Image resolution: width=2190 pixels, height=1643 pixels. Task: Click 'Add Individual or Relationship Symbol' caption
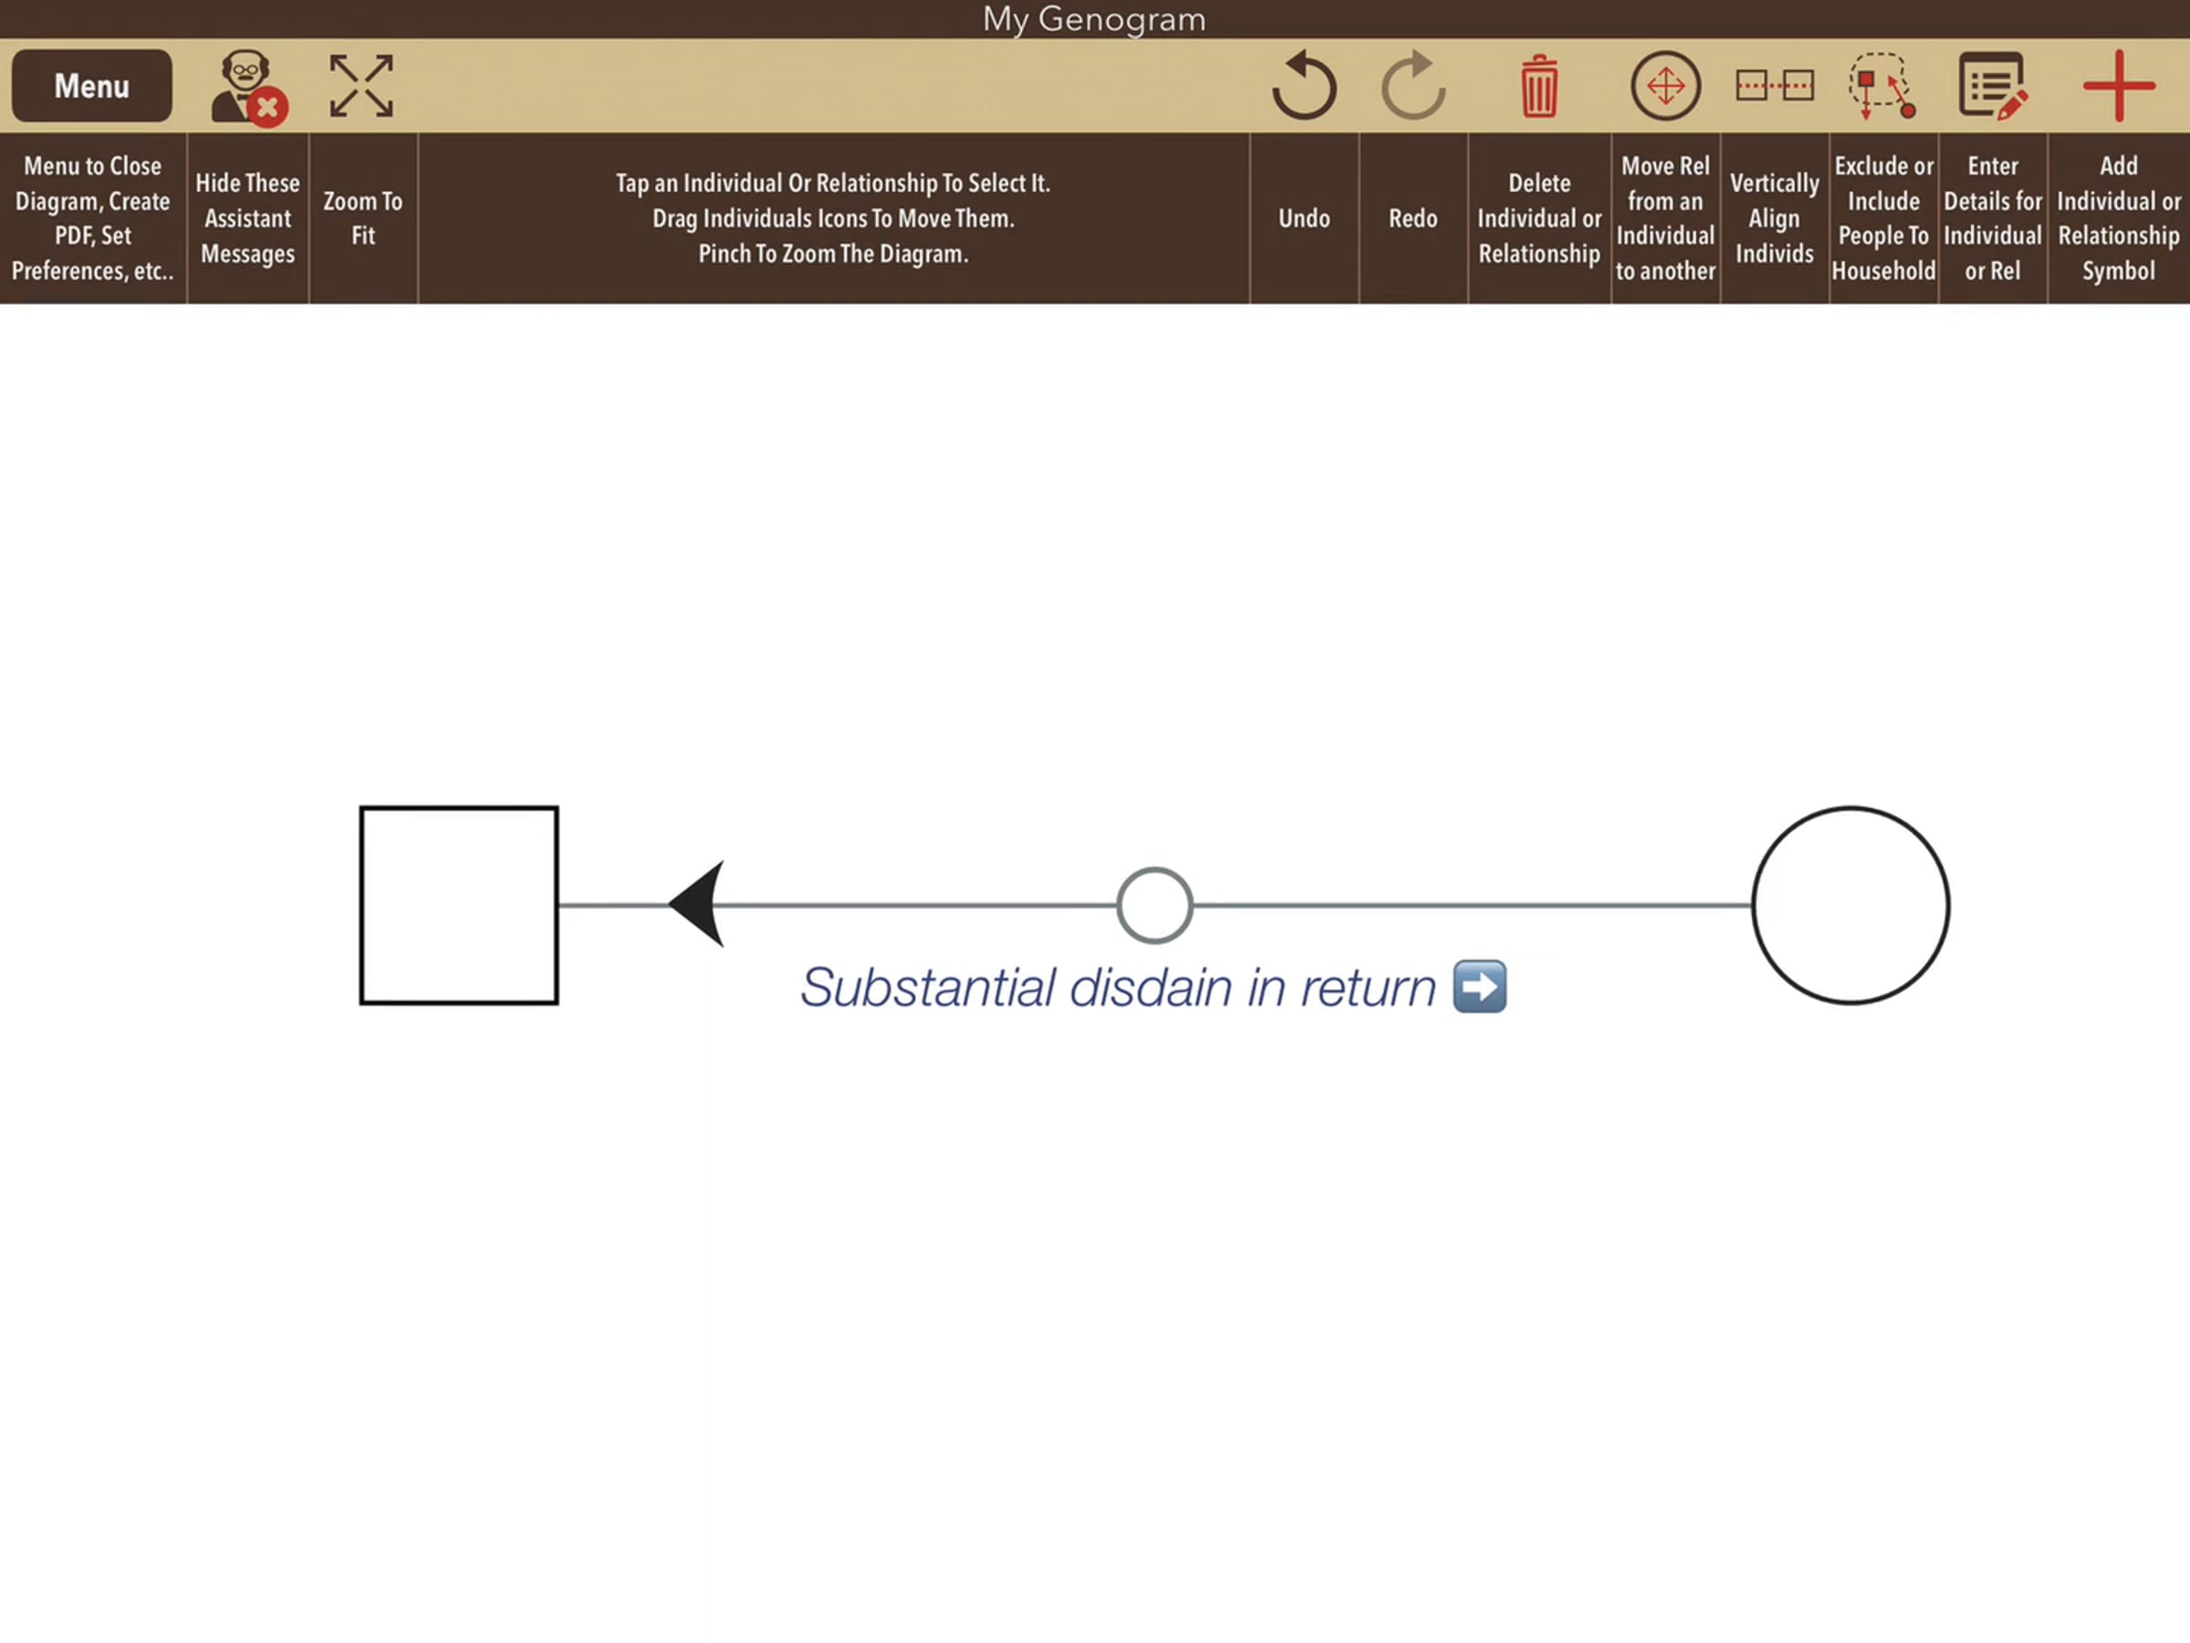(x=2118, y=218)
